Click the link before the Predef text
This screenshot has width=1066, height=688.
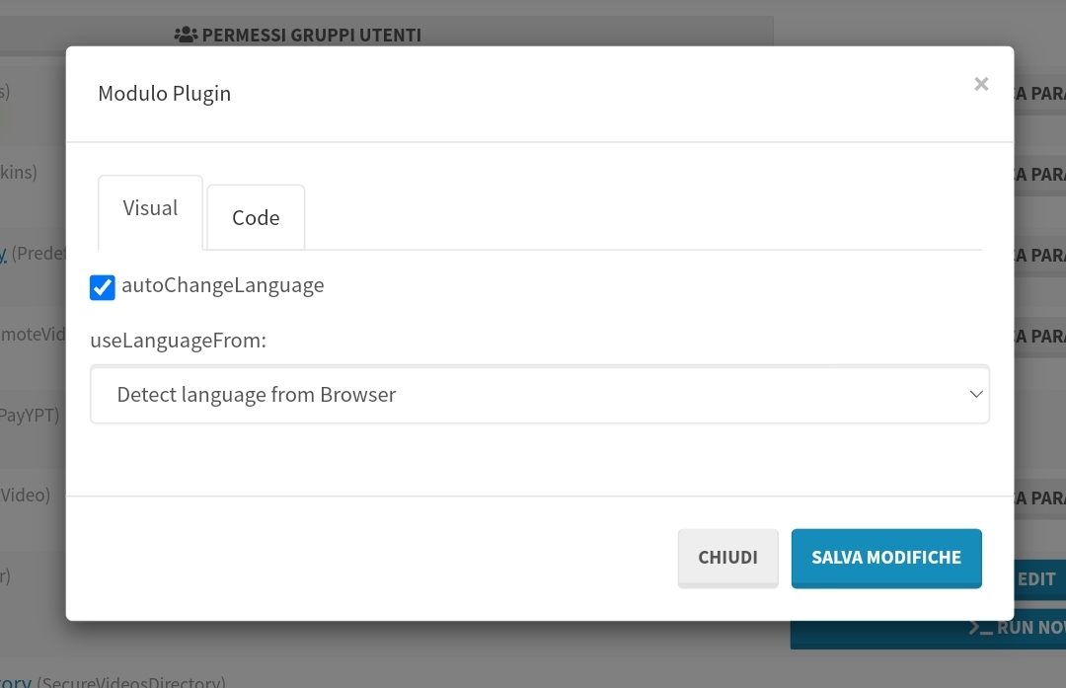[x=3, y=254]
